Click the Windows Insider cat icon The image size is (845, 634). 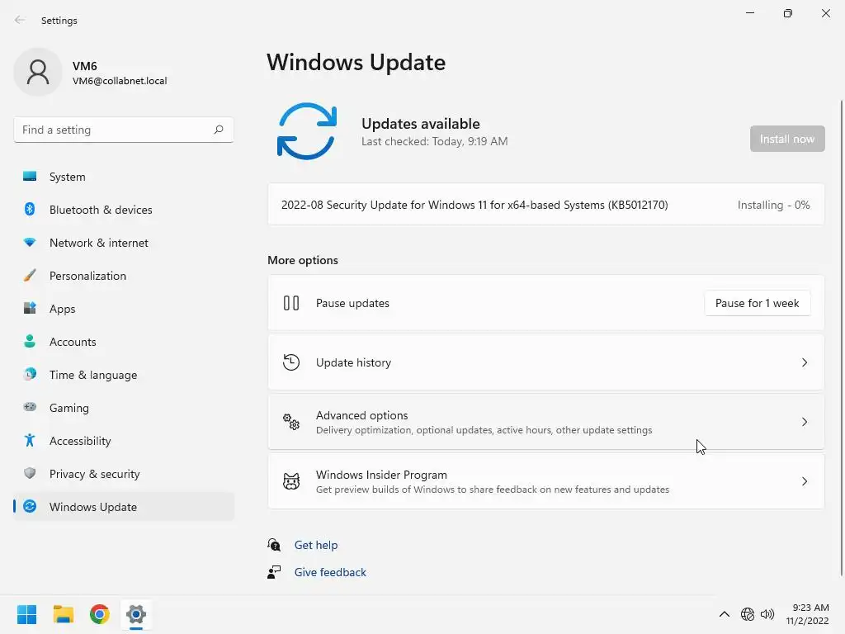click(x=291, y=481)
